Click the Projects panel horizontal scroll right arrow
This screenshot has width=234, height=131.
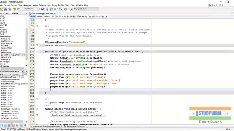[x=24, y=68]
